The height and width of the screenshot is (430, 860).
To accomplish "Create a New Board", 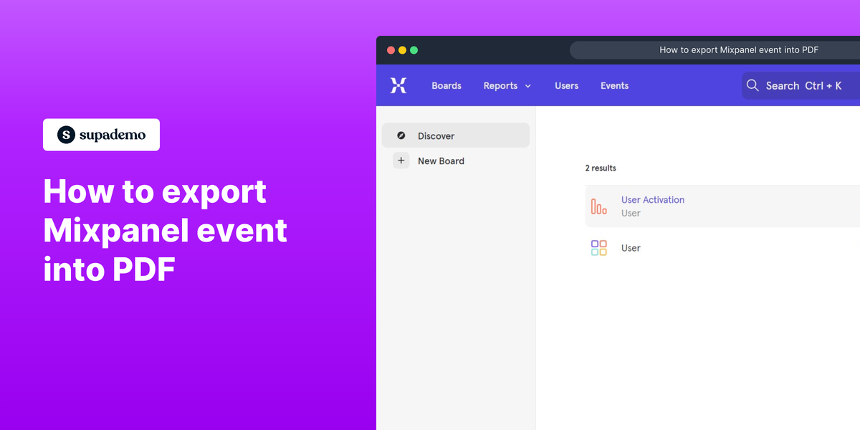I will coord(440,161).
